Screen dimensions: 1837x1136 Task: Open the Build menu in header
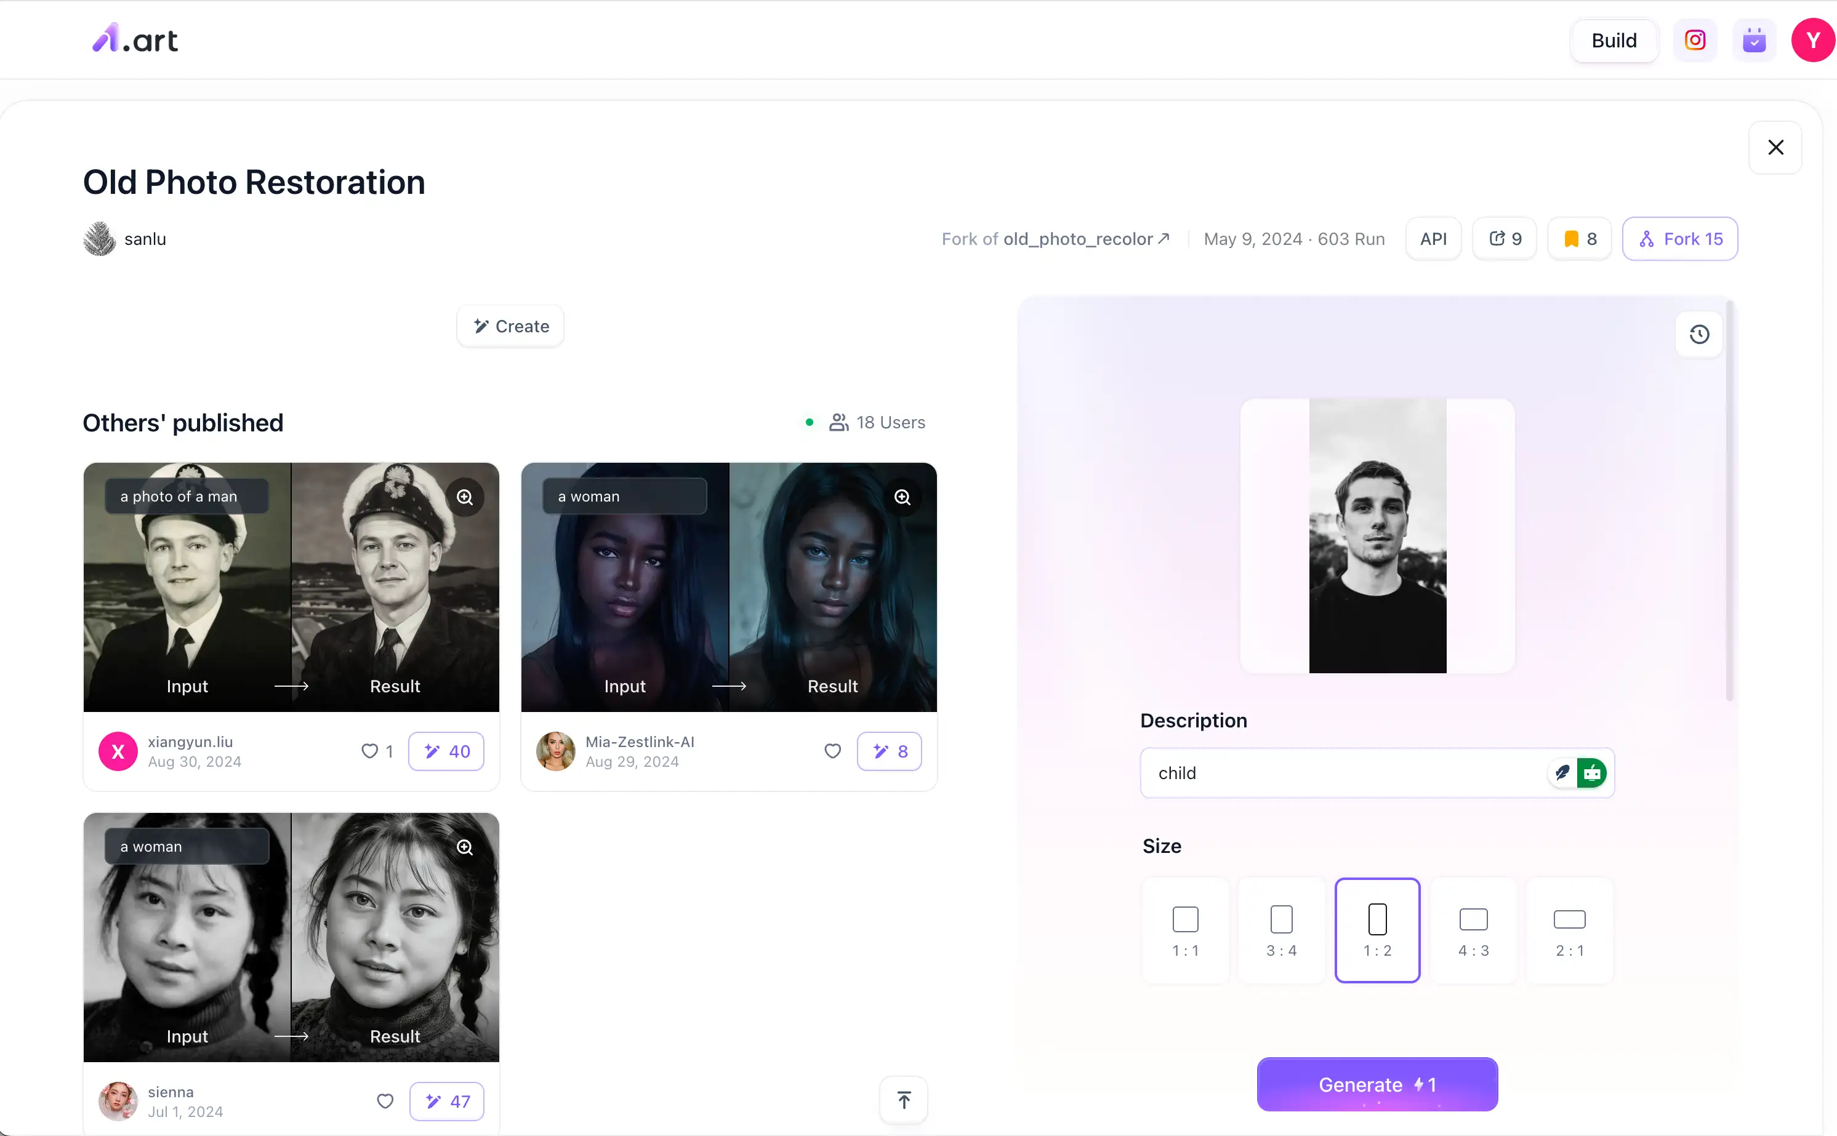[x=1614, y=41]
